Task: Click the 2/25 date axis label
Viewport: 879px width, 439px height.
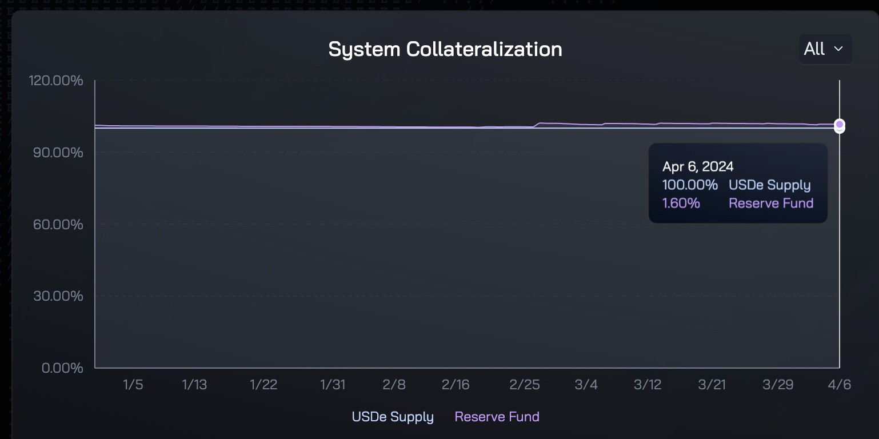Action: pos(525,385)
